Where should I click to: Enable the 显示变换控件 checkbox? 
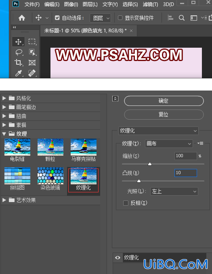120,18
